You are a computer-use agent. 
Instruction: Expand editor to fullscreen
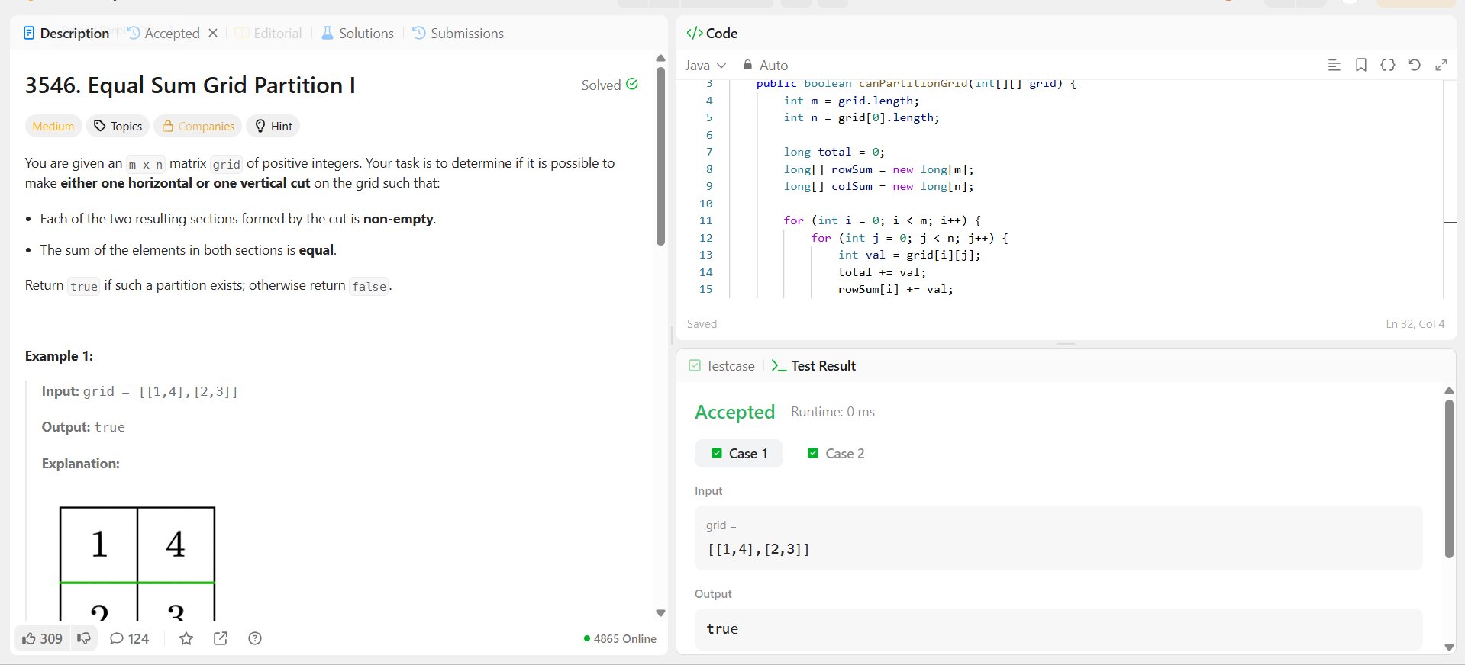(1441, 66)
